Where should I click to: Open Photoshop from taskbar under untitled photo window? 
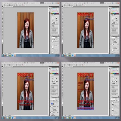[13, 55]
